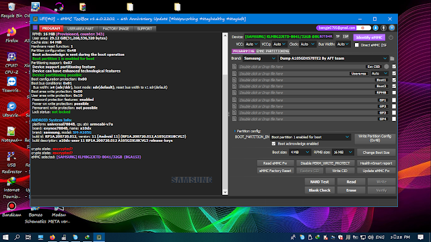Enable the RPMB checkbox
431x242 pixels.
[394, 93]
